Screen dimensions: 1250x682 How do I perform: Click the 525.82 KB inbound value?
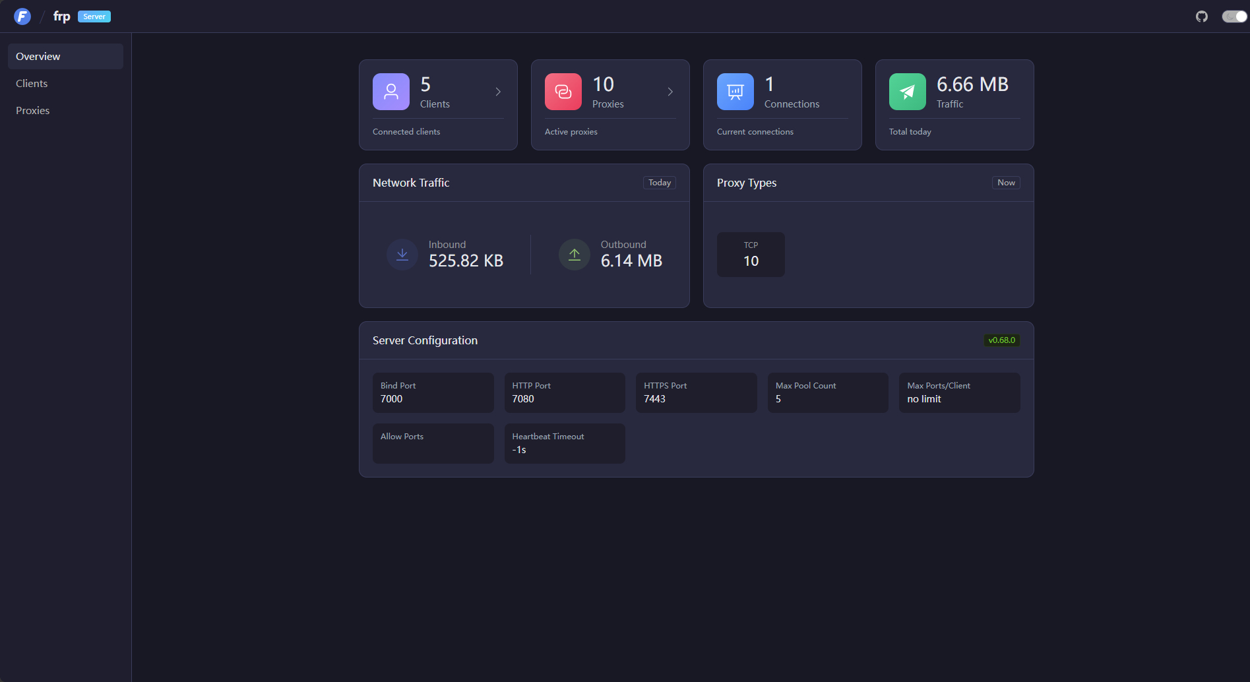(x=466, y=261)
